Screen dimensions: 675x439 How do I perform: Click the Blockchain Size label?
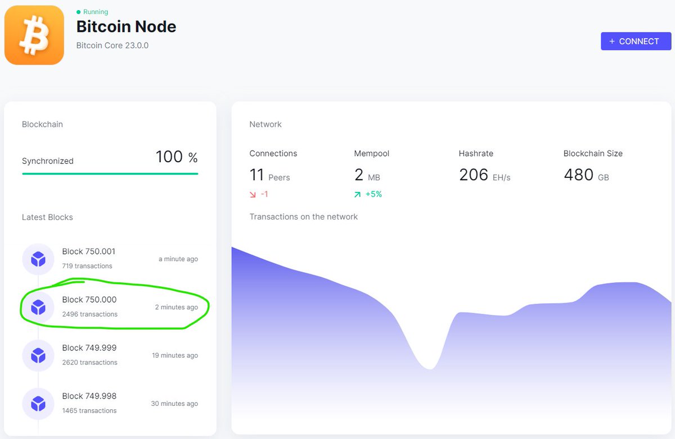coord(593,153)
